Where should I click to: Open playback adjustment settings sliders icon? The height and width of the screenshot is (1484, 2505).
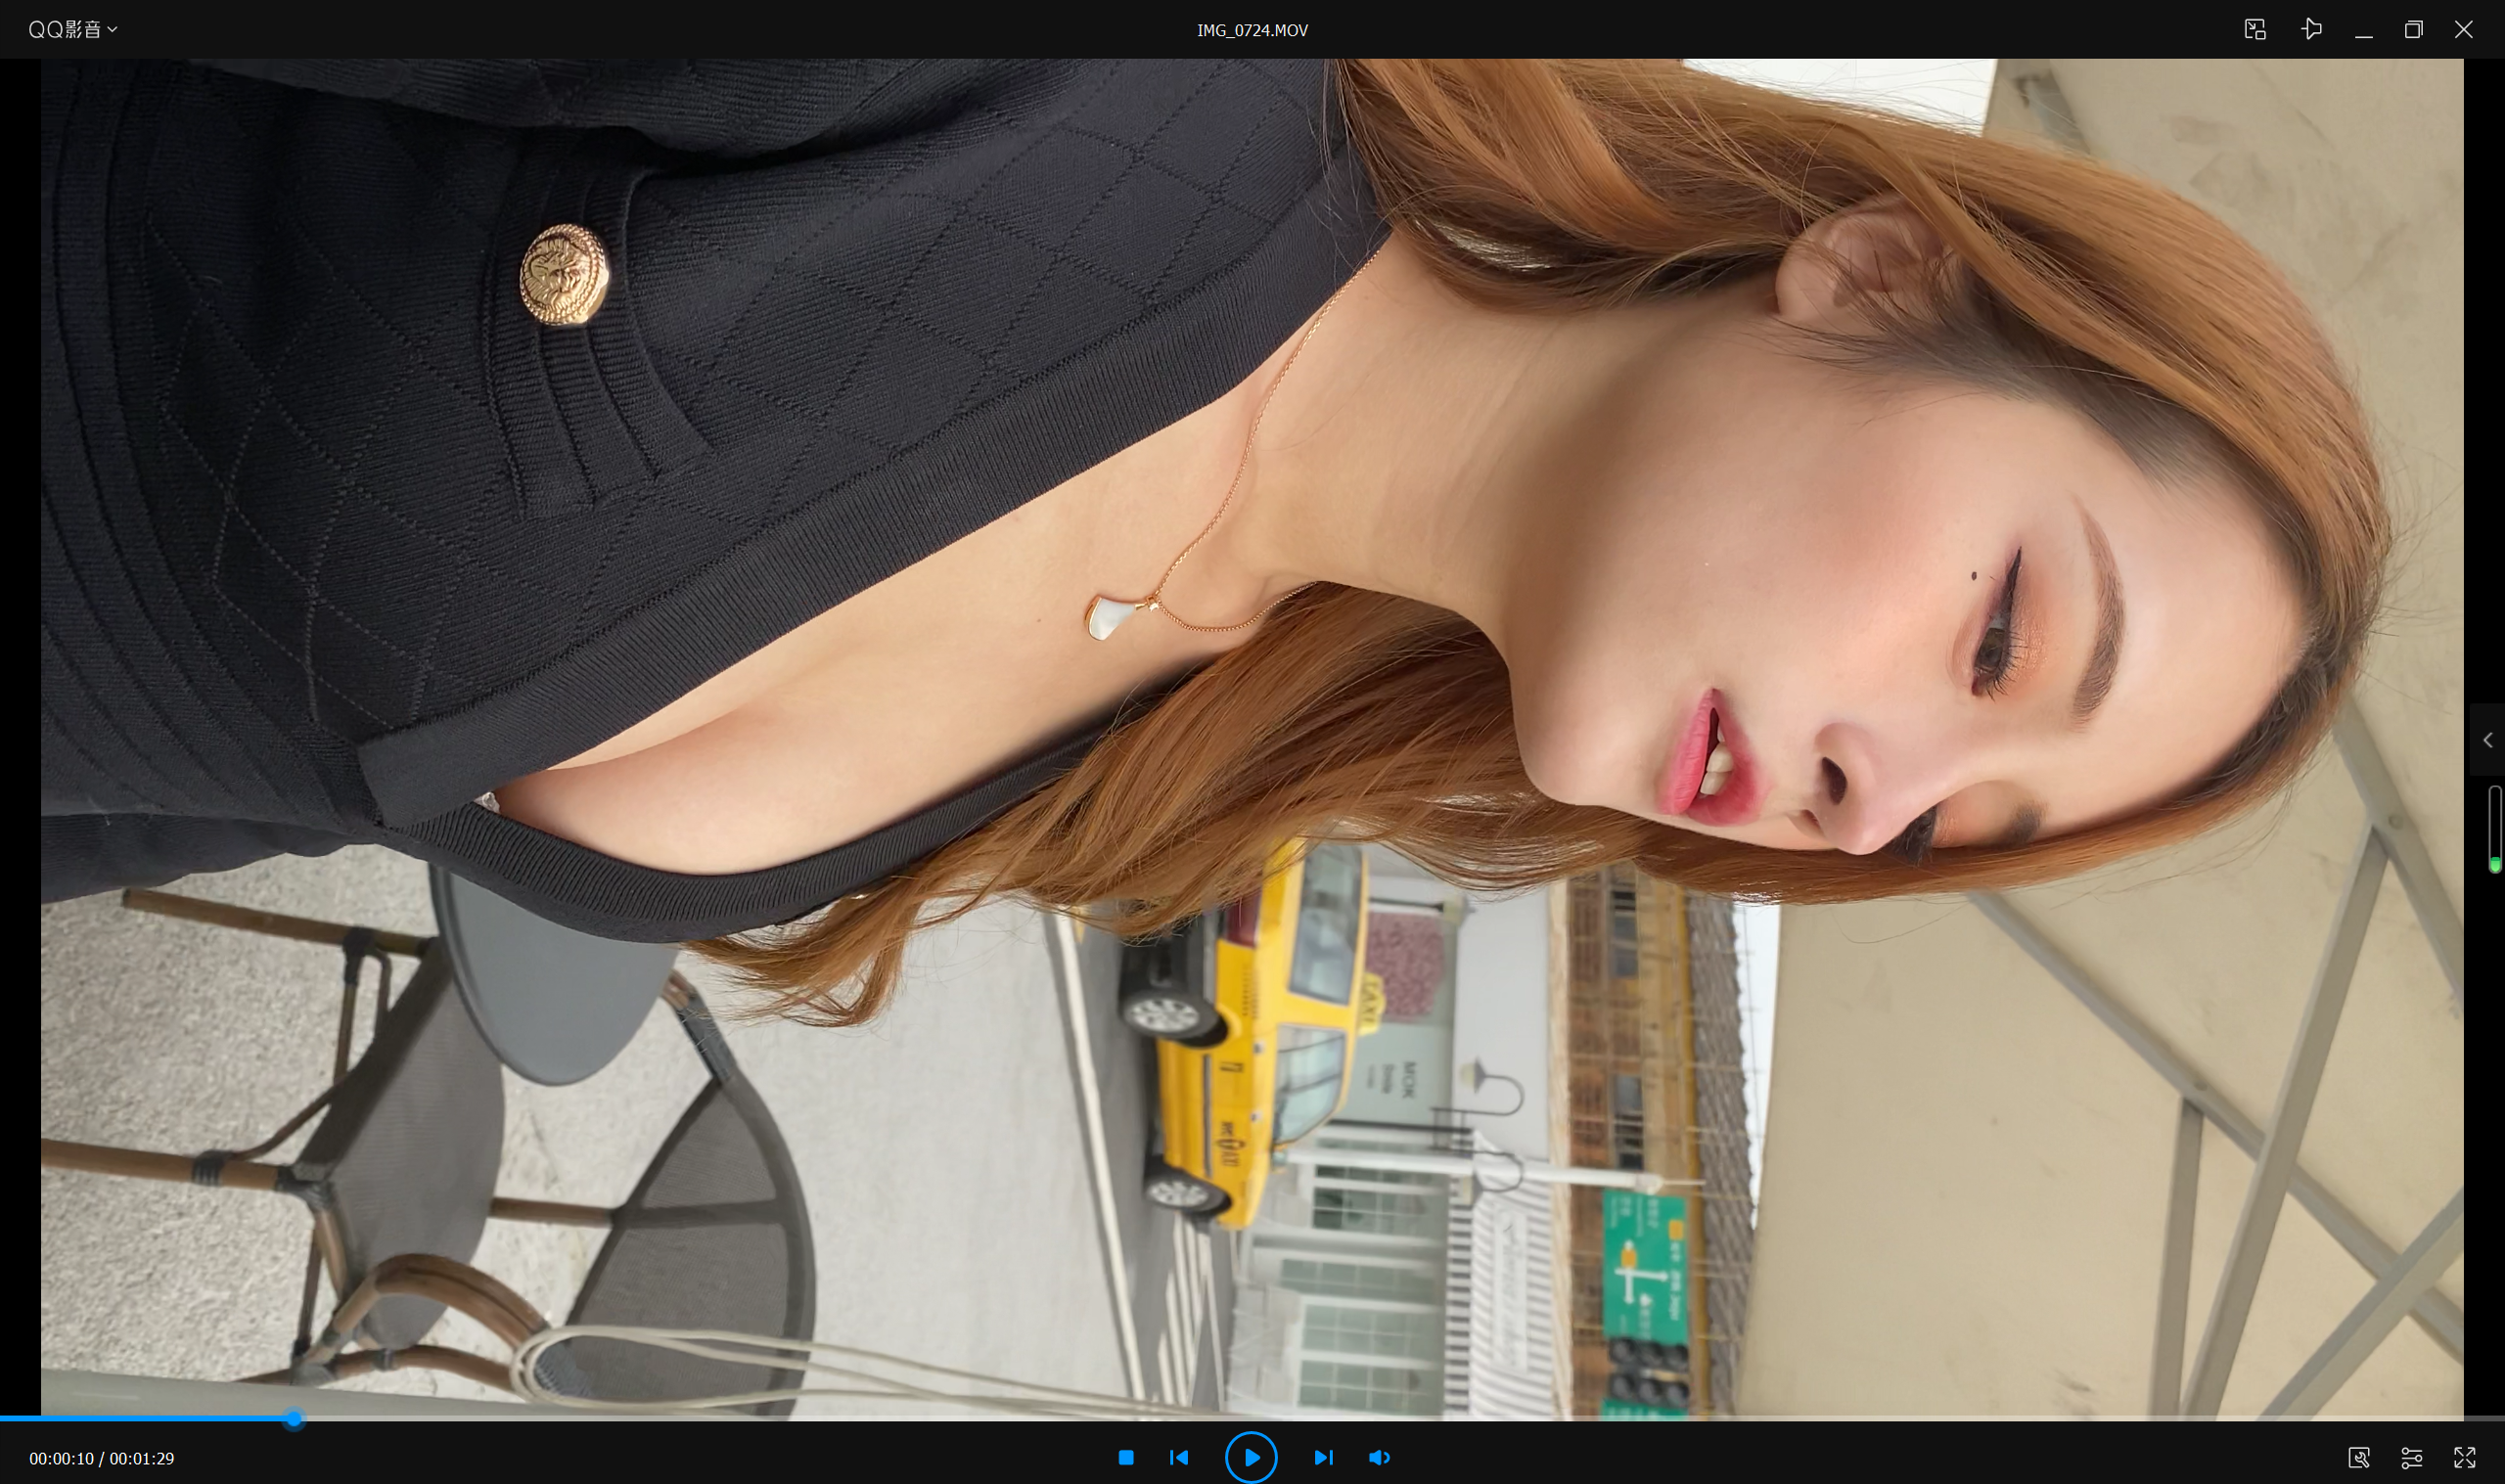(2411, 1457)
